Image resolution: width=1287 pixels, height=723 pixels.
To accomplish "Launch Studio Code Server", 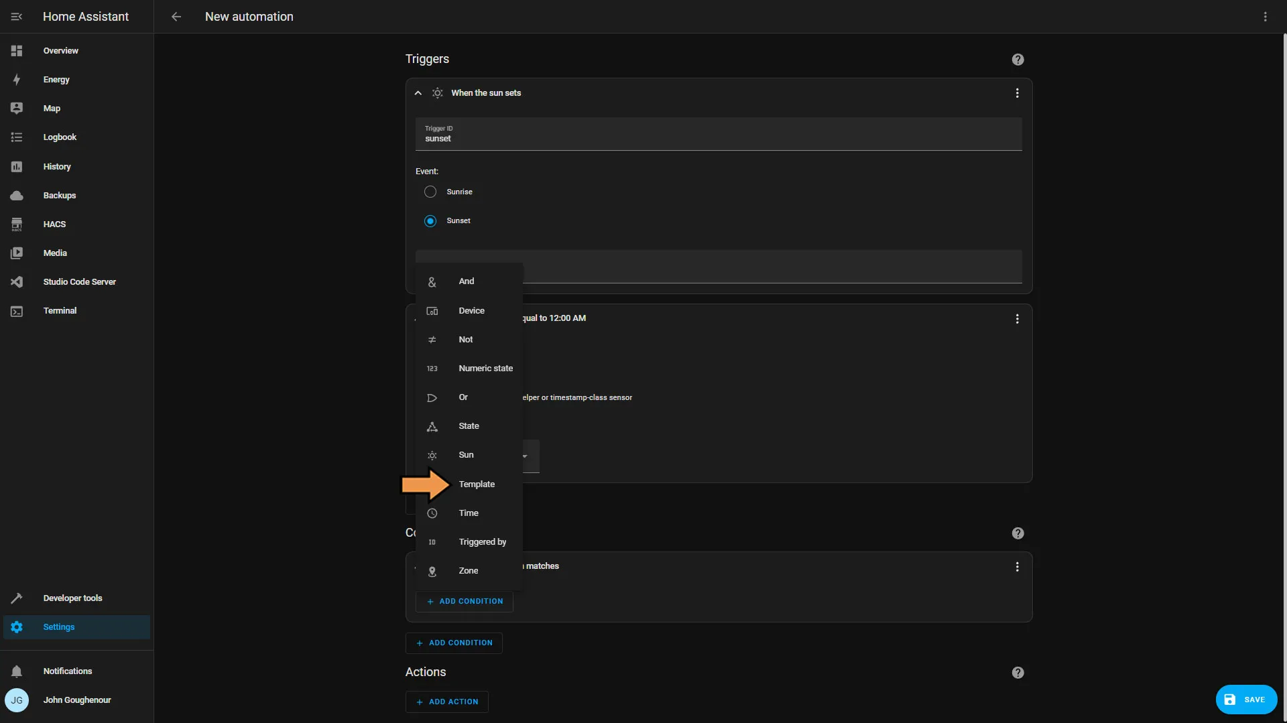I will (x=76, y=282).
